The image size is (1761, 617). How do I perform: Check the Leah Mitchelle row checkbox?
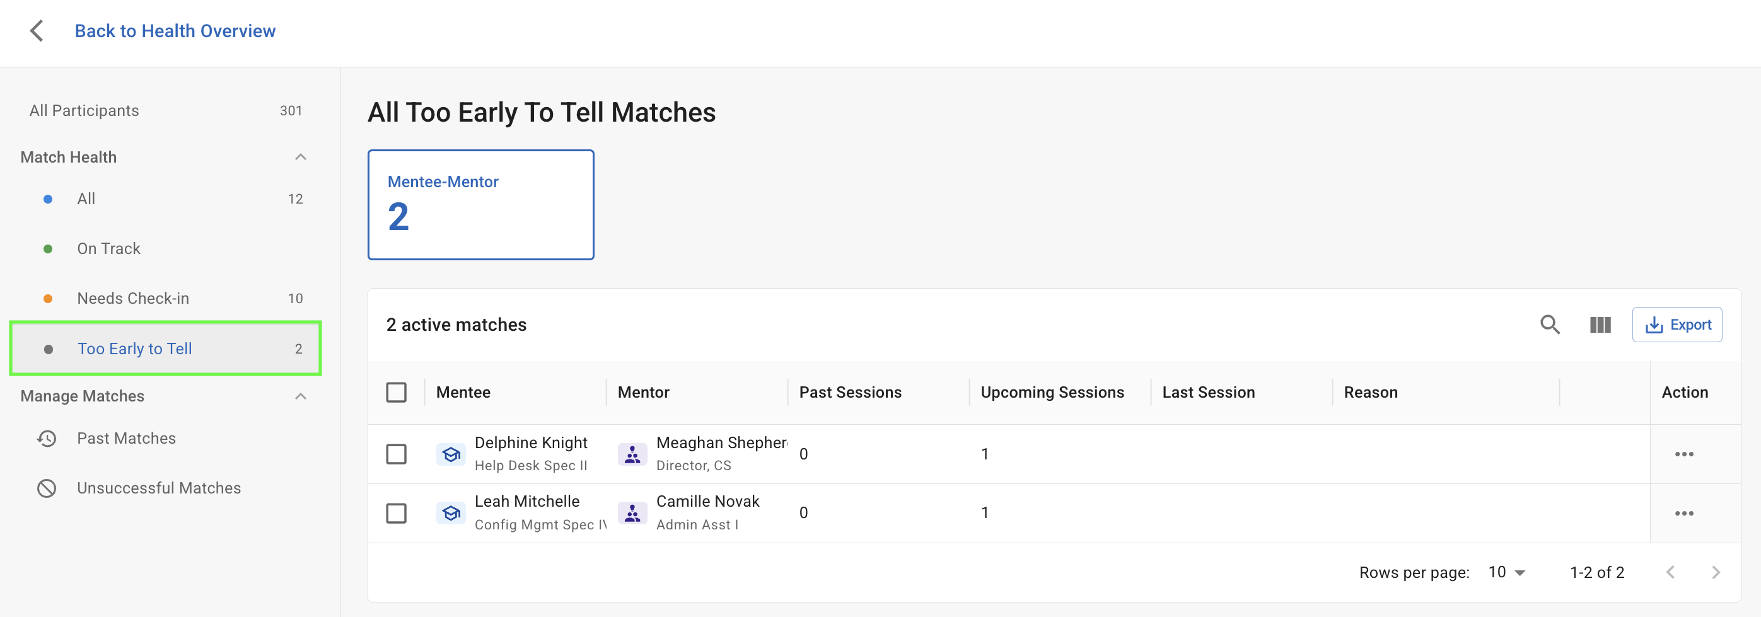pos(397,513)
